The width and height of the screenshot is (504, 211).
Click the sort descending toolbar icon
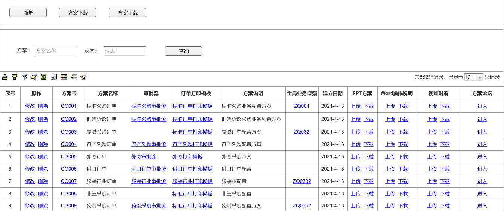[15, 77]
